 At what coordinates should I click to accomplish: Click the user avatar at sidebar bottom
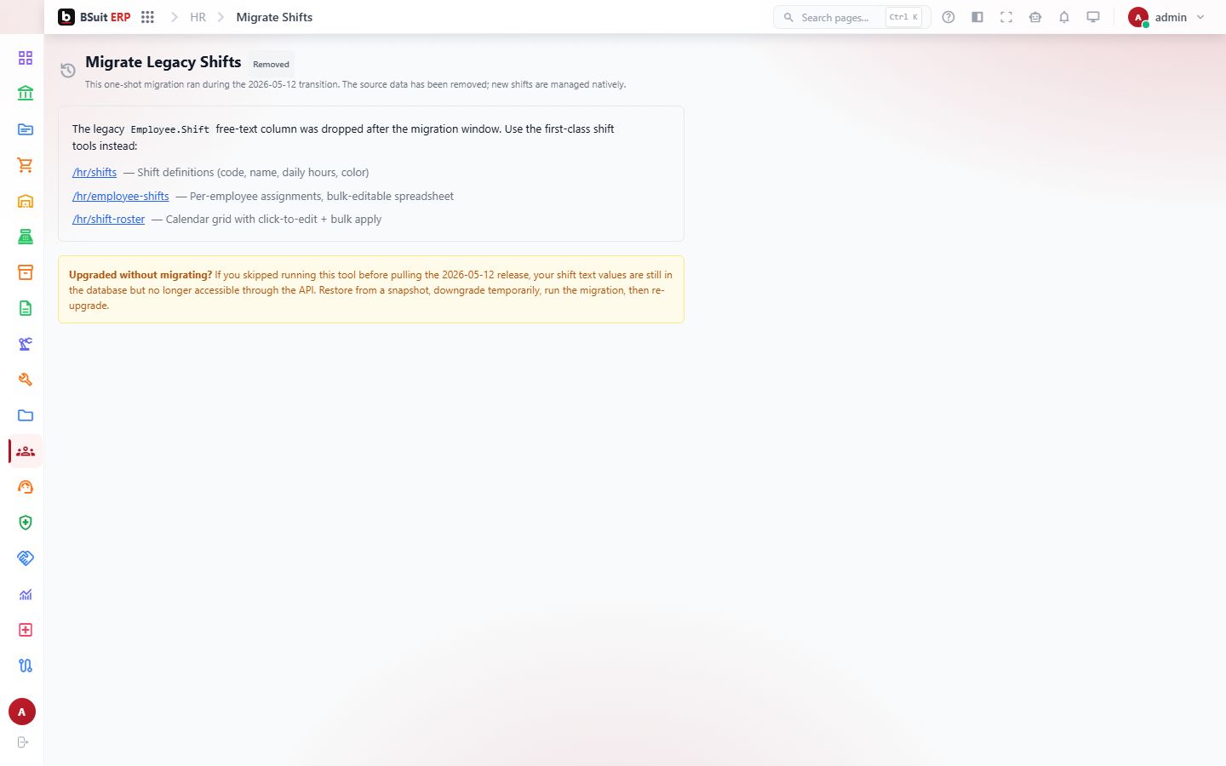(22, 712)
